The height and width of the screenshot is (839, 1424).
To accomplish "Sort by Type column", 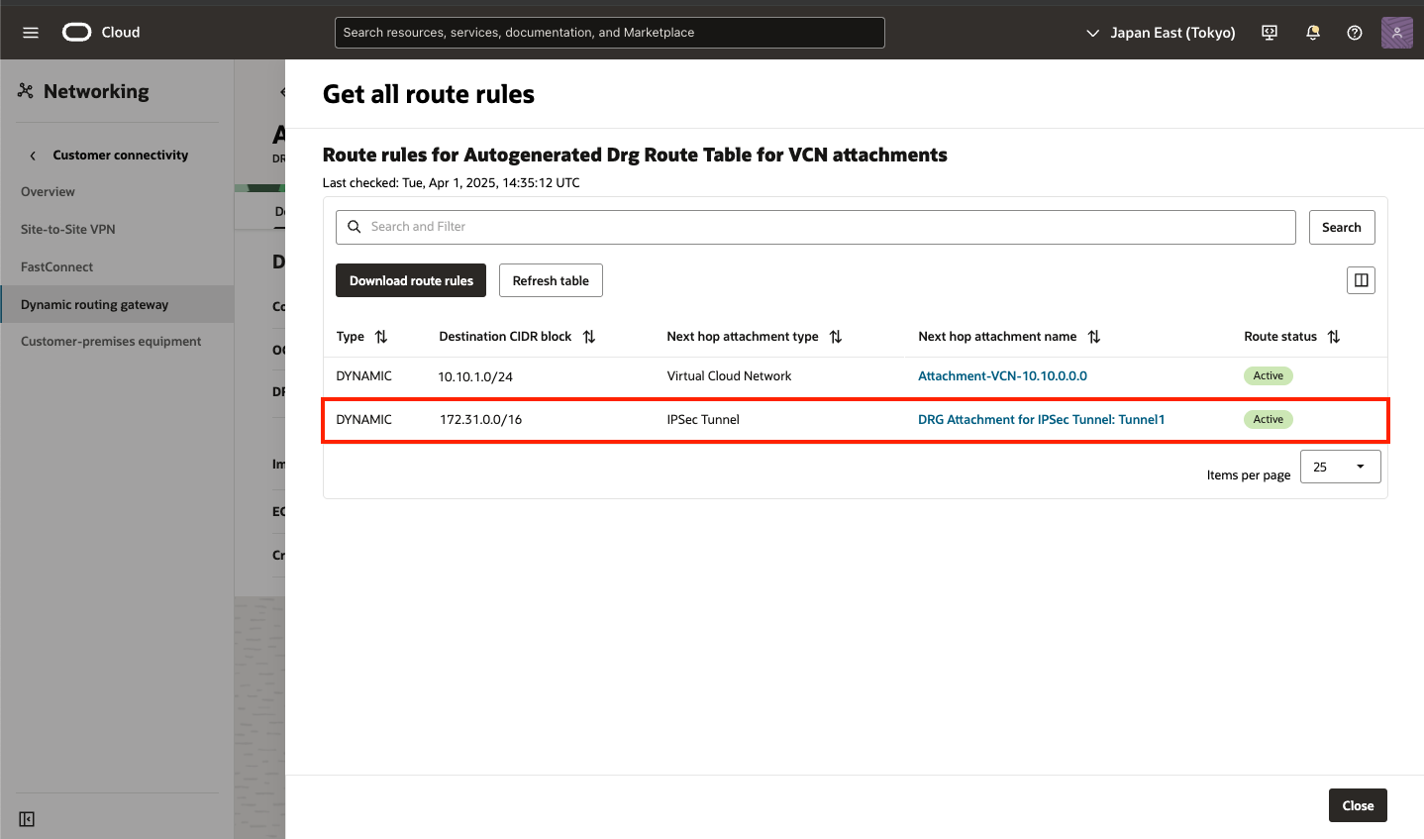I will (x=381, y=337).
